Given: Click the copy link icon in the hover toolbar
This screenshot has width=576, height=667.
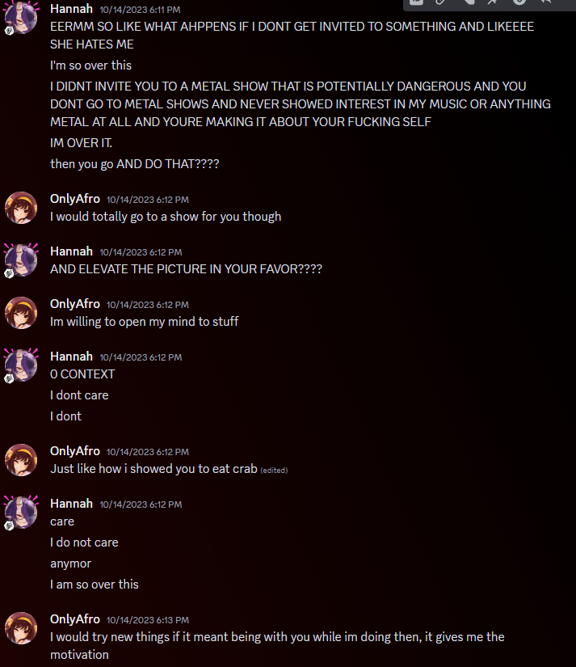Looking at the screenshot, I should point(440,2).
